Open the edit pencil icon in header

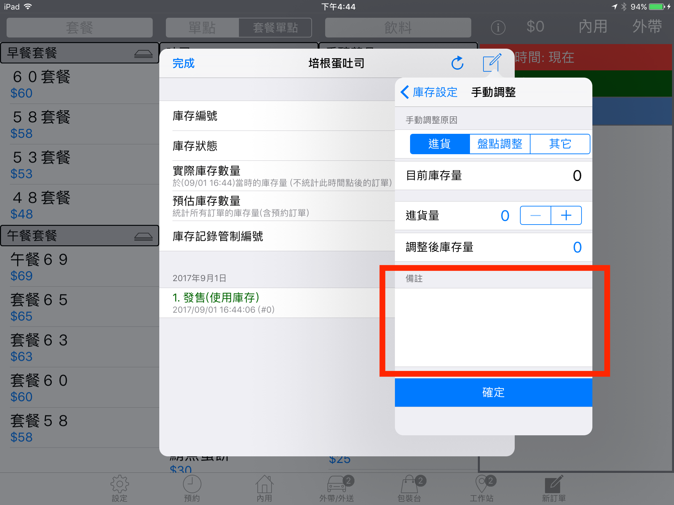pos(492,62)
